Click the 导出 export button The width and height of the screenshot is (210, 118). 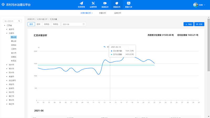pyautogui.click(x=188, y=24)
